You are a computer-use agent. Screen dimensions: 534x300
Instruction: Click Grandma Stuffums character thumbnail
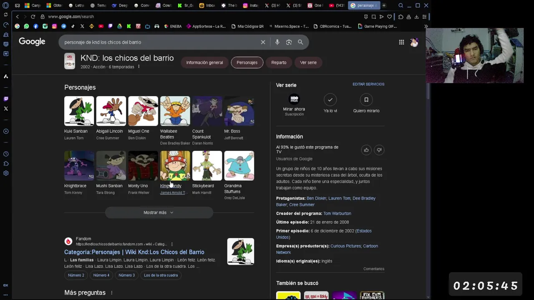pyautogui.click(x=239, y=165)
